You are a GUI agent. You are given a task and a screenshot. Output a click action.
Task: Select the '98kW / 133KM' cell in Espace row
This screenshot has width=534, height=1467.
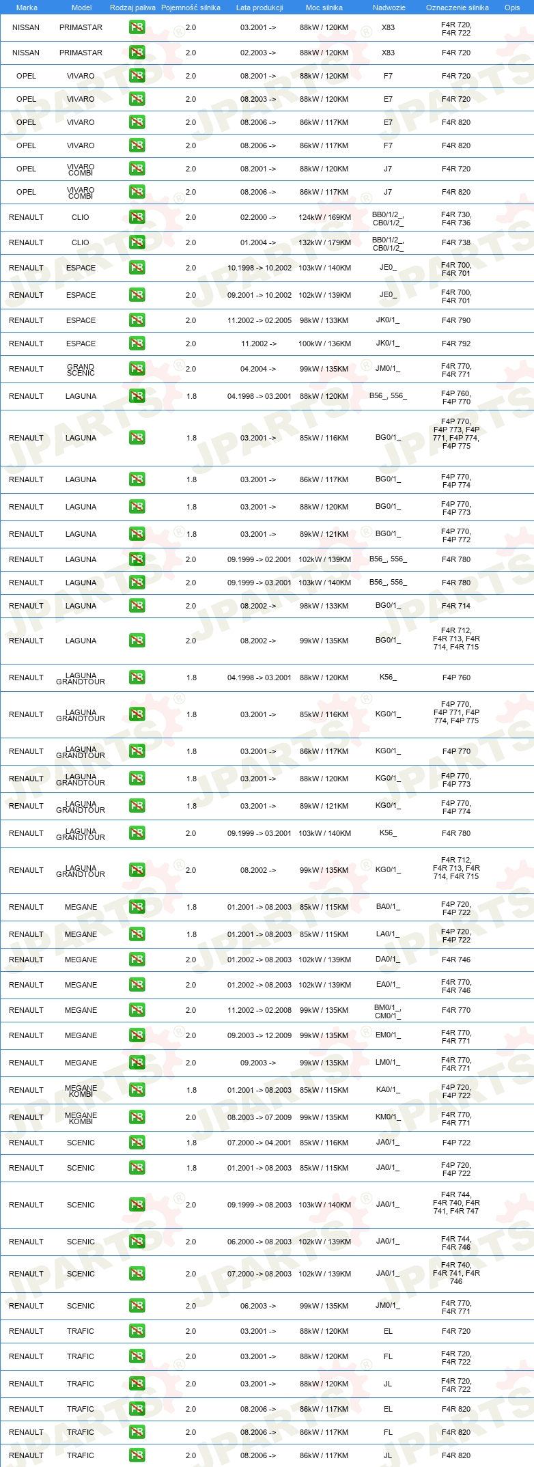324,320
